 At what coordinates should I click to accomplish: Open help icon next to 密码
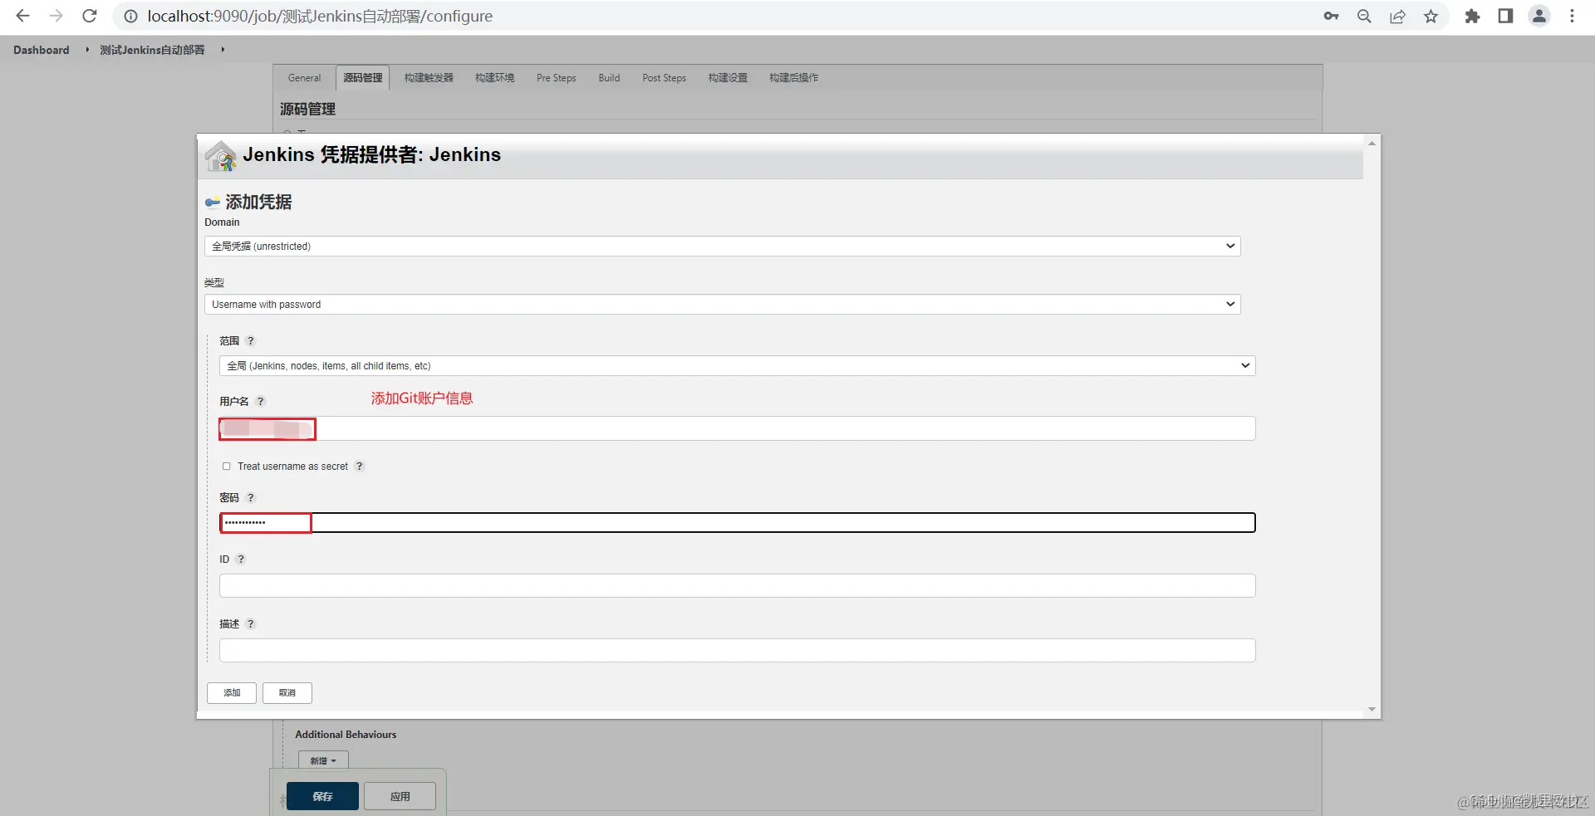pos(251,498)
